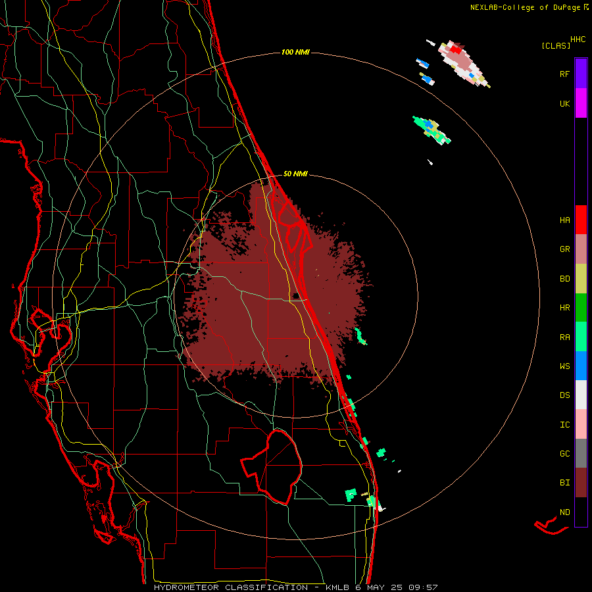Click the HR legend label
The width and height of the screenshot is (592, 592).
[564, 308]
